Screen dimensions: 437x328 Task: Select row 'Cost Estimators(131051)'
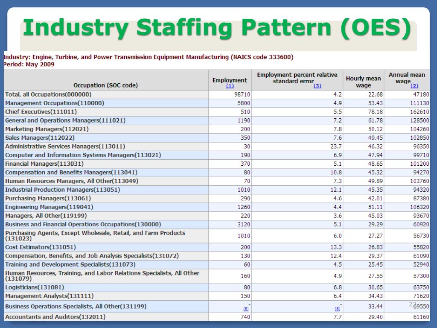[x=216, y=247]
